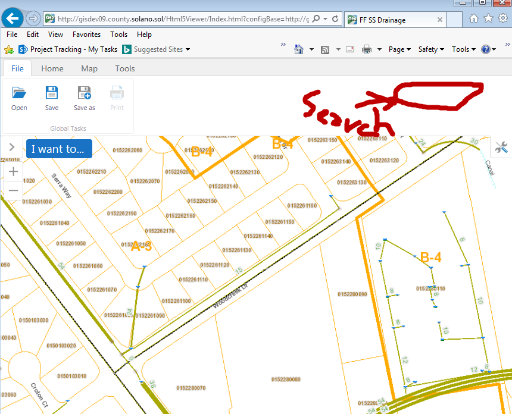
Task: Click parcel label 0152280080
Action: pyautogui.click(x=286, y=379)
